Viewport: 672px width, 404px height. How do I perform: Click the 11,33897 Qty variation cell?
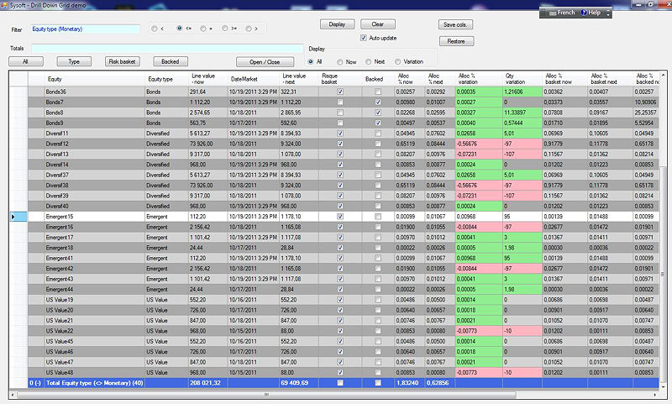(x=522, y=113)
